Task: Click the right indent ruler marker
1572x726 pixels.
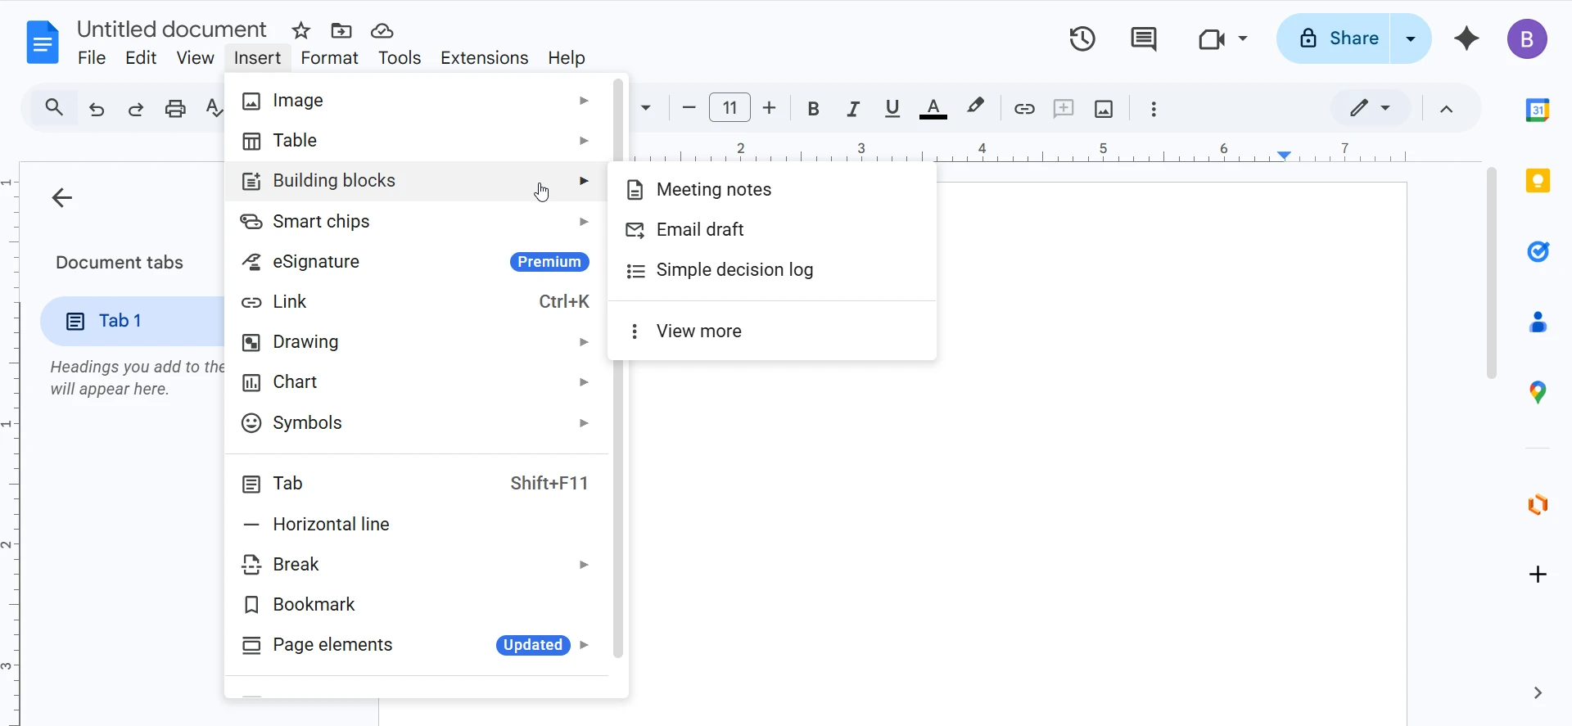Action: 1285,155
